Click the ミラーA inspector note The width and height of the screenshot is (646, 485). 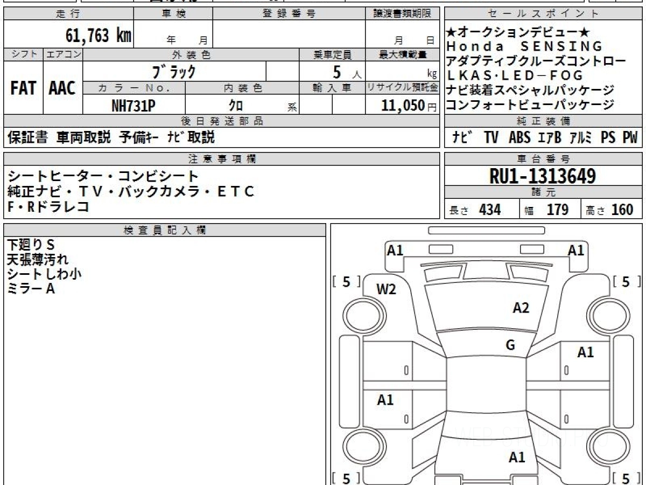(x=32, y=289)
